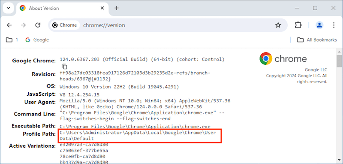
Task: Open the Chrome three-dot menu
Action: click(334, 25)
